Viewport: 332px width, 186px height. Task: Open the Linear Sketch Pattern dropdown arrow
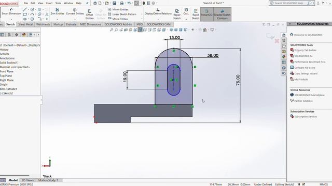pos(142,14)
